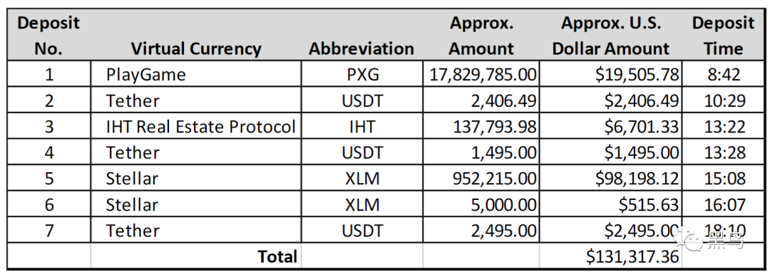
Task: Select the 137,793.98 amount cell
Action: pos(481,127)
